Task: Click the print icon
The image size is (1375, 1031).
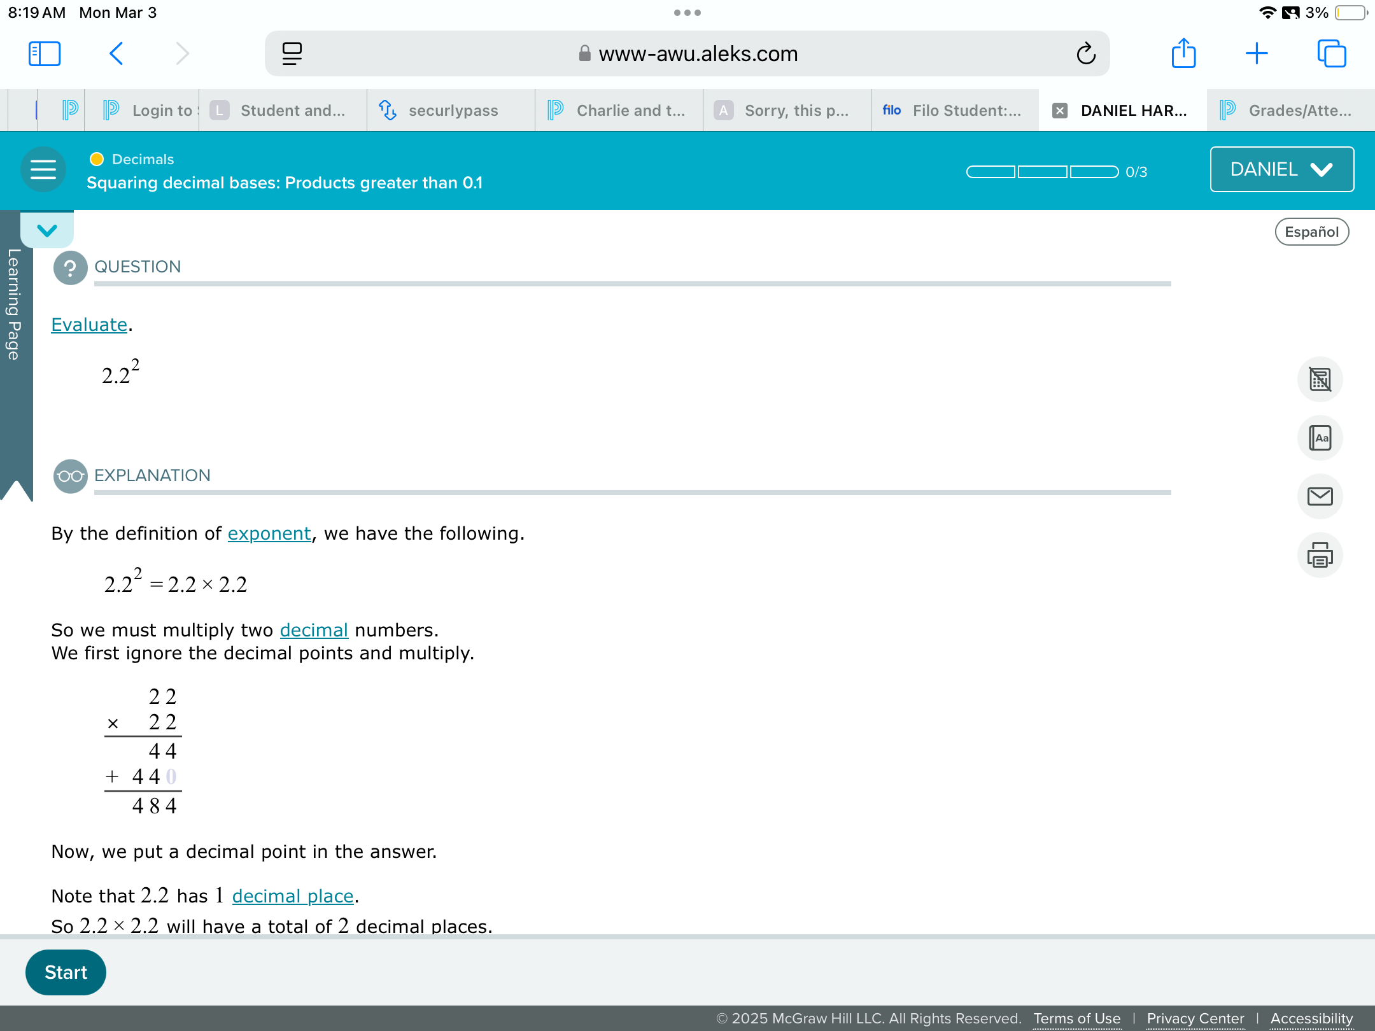Action: click(1320, 555)
